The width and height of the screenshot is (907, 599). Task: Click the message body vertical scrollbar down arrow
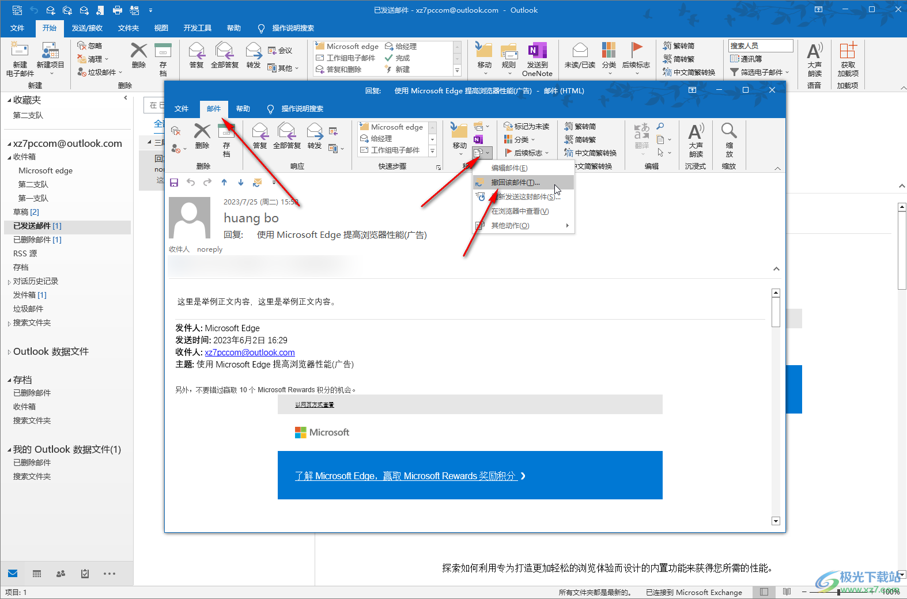click(x=776, y=521)
